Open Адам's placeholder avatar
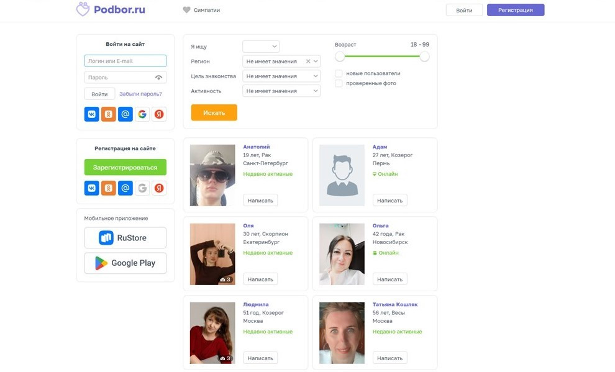615x372 pixels. click(x=342, y=175)
